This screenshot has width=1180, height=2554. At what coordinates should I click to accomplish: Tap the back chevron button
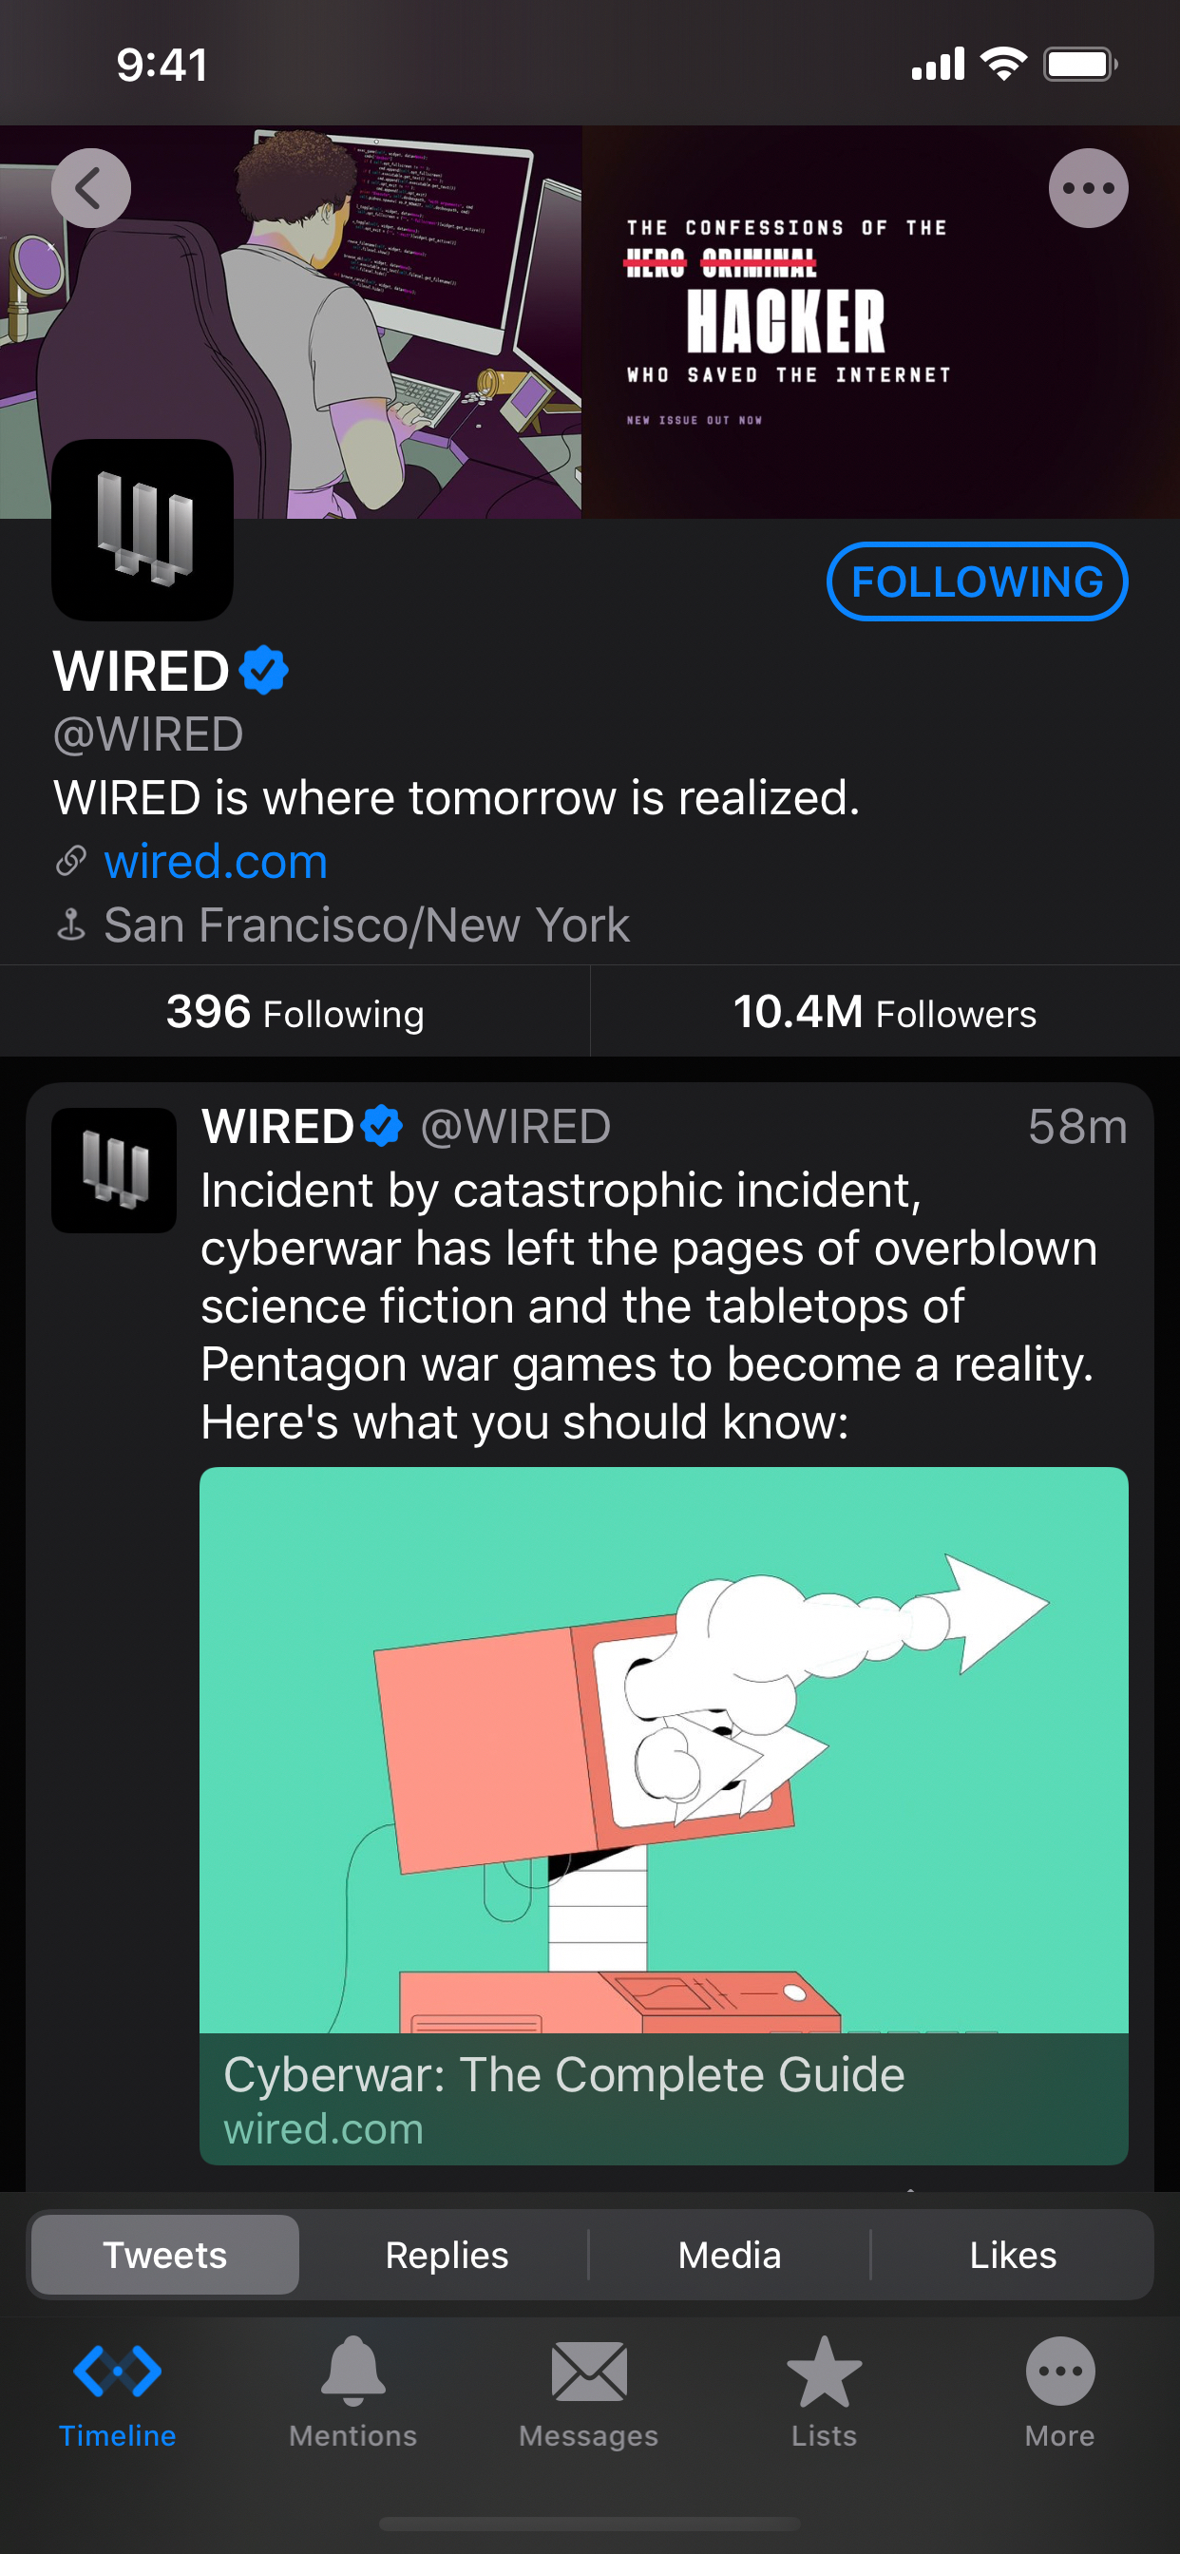click(91, 188)
